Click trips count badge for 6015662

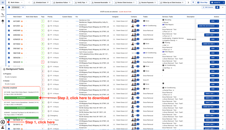[x=43, y=44]
